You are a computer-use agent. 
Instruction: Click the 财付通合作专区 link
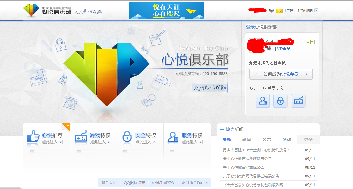(x=195, y=183)
